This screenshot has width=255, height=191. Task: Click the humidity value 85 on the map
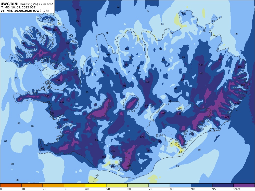click(19, 124)
